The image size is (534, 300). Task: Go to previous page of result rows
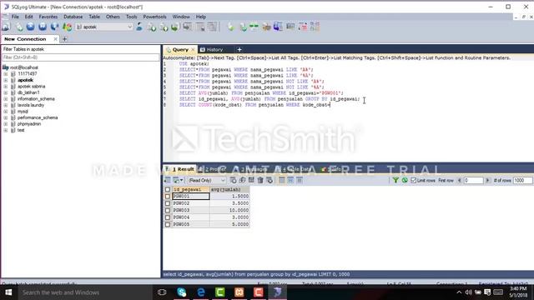coord(459,180)
